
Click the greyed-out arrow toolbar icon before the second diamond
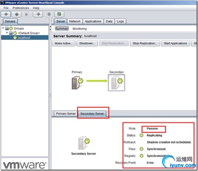pos(26,14)
